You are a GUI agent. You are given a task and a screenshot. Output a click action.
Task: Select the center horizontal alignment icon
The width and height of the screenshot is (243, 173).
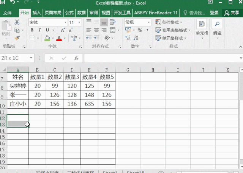pyautogui.click(x=96, y=30)
